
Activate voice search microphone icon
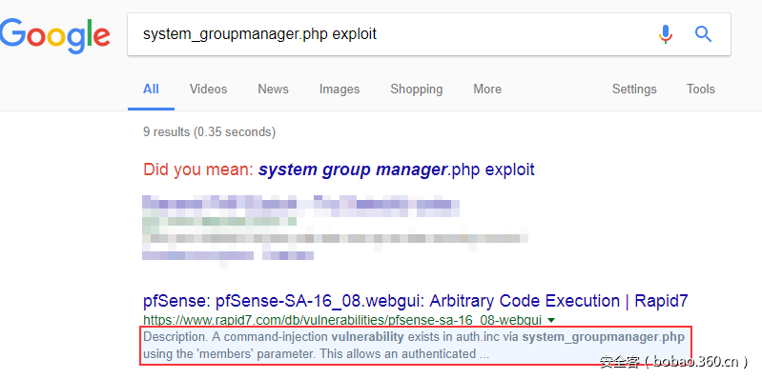(x=666, y=34)
